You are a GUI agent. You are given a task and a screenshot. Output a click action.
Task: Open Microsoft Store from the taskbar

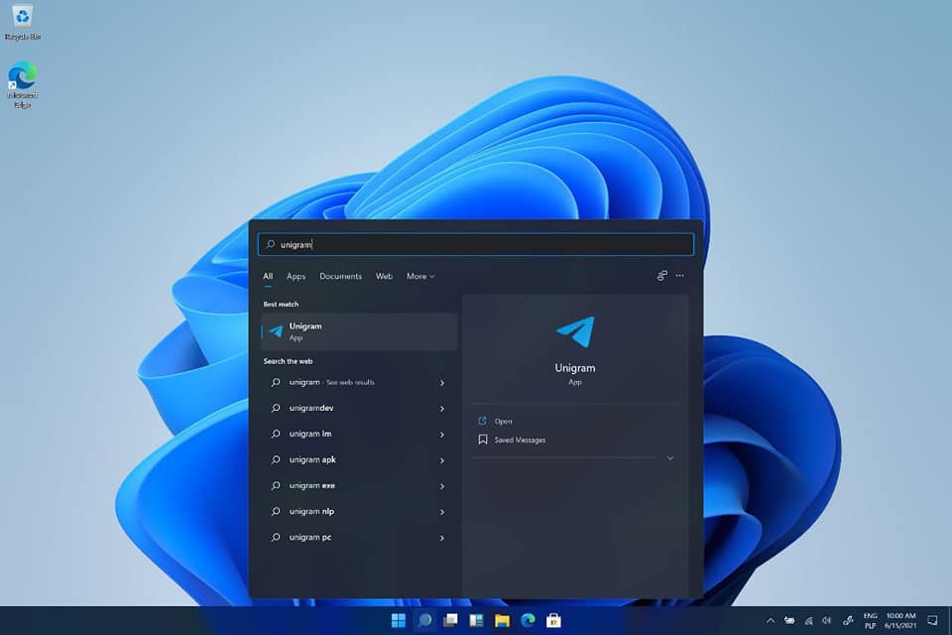(x=553, y=620)
